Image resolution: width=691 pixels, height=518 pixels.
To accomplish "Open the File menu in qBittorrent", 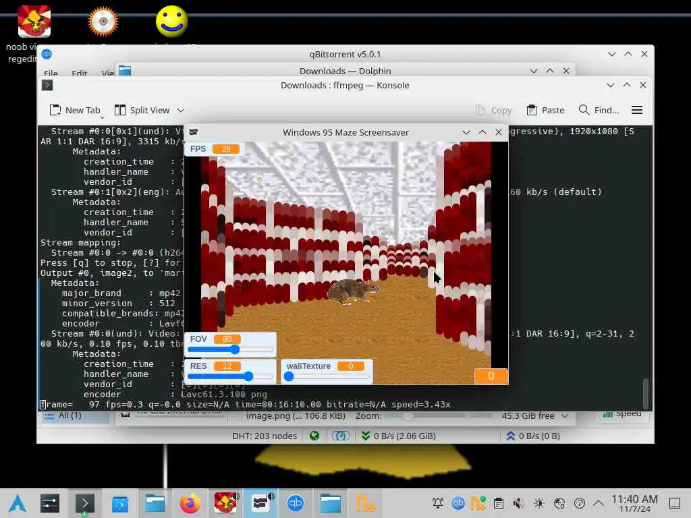I will [x=51, y=73].
